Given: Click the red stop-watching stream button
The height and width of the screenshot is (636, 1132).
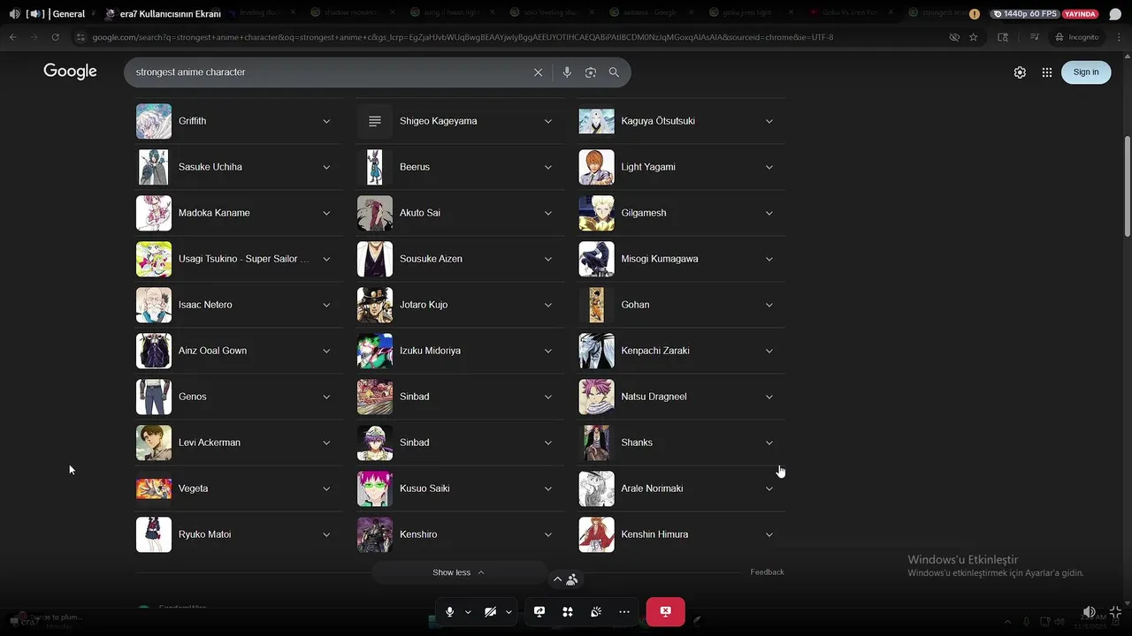Looking at the screenshot, I should [665, 611].
